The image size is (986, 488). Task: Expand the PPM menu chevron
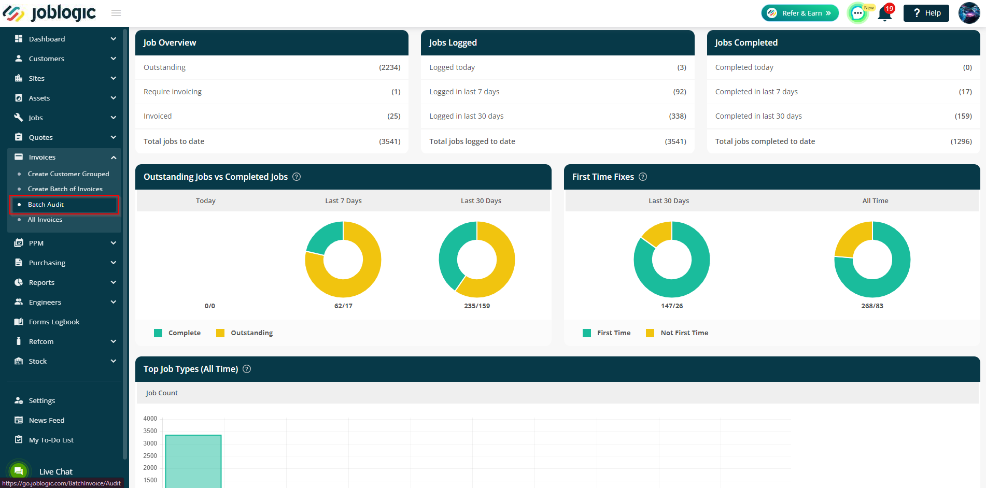click(114, 243)
